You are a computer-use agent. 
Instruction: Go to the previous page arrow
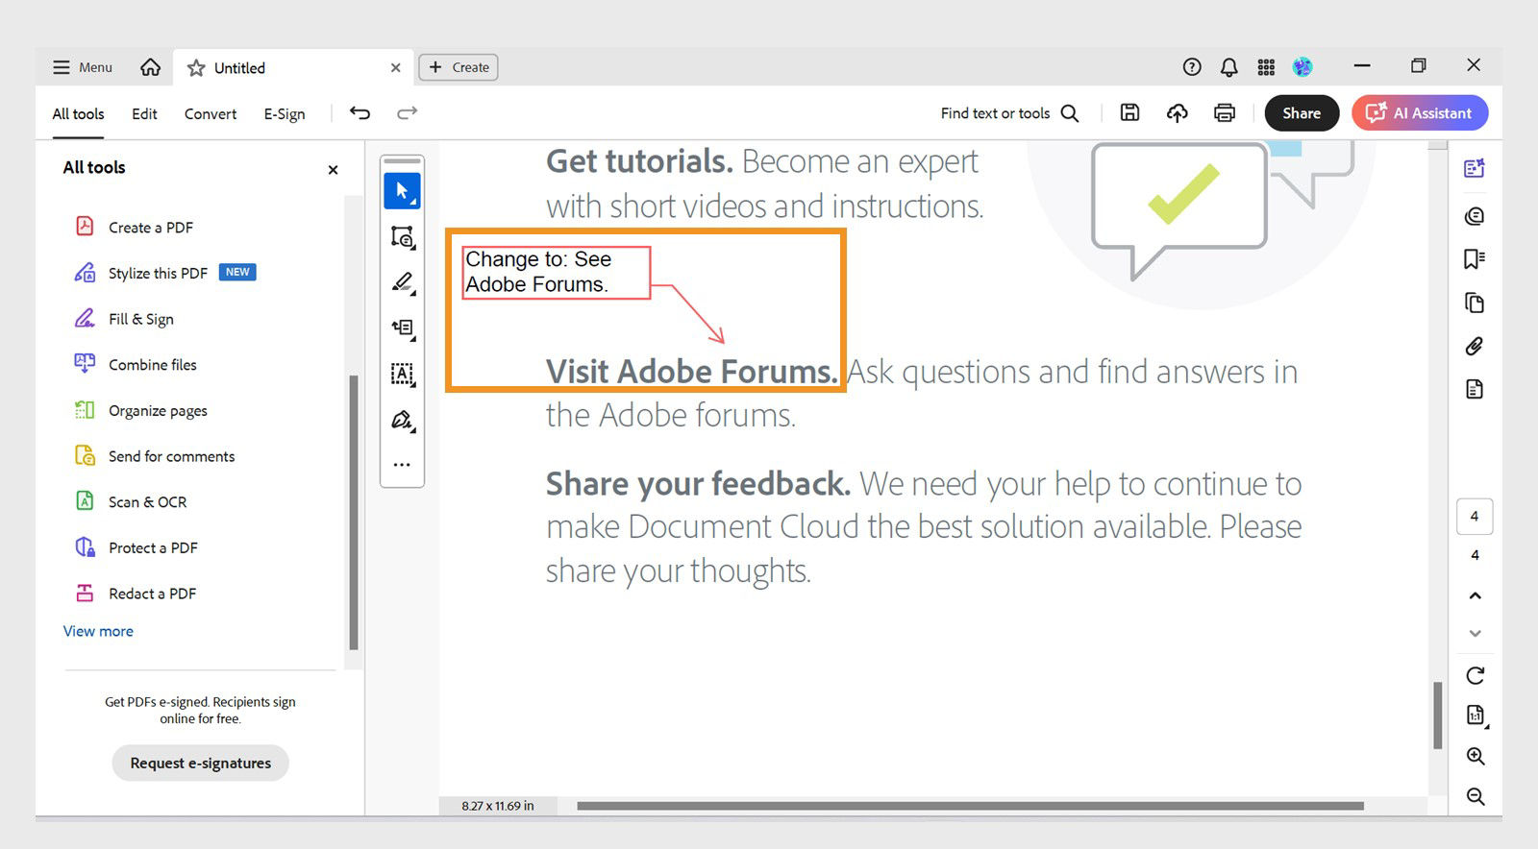click(x=1475, y=595)
